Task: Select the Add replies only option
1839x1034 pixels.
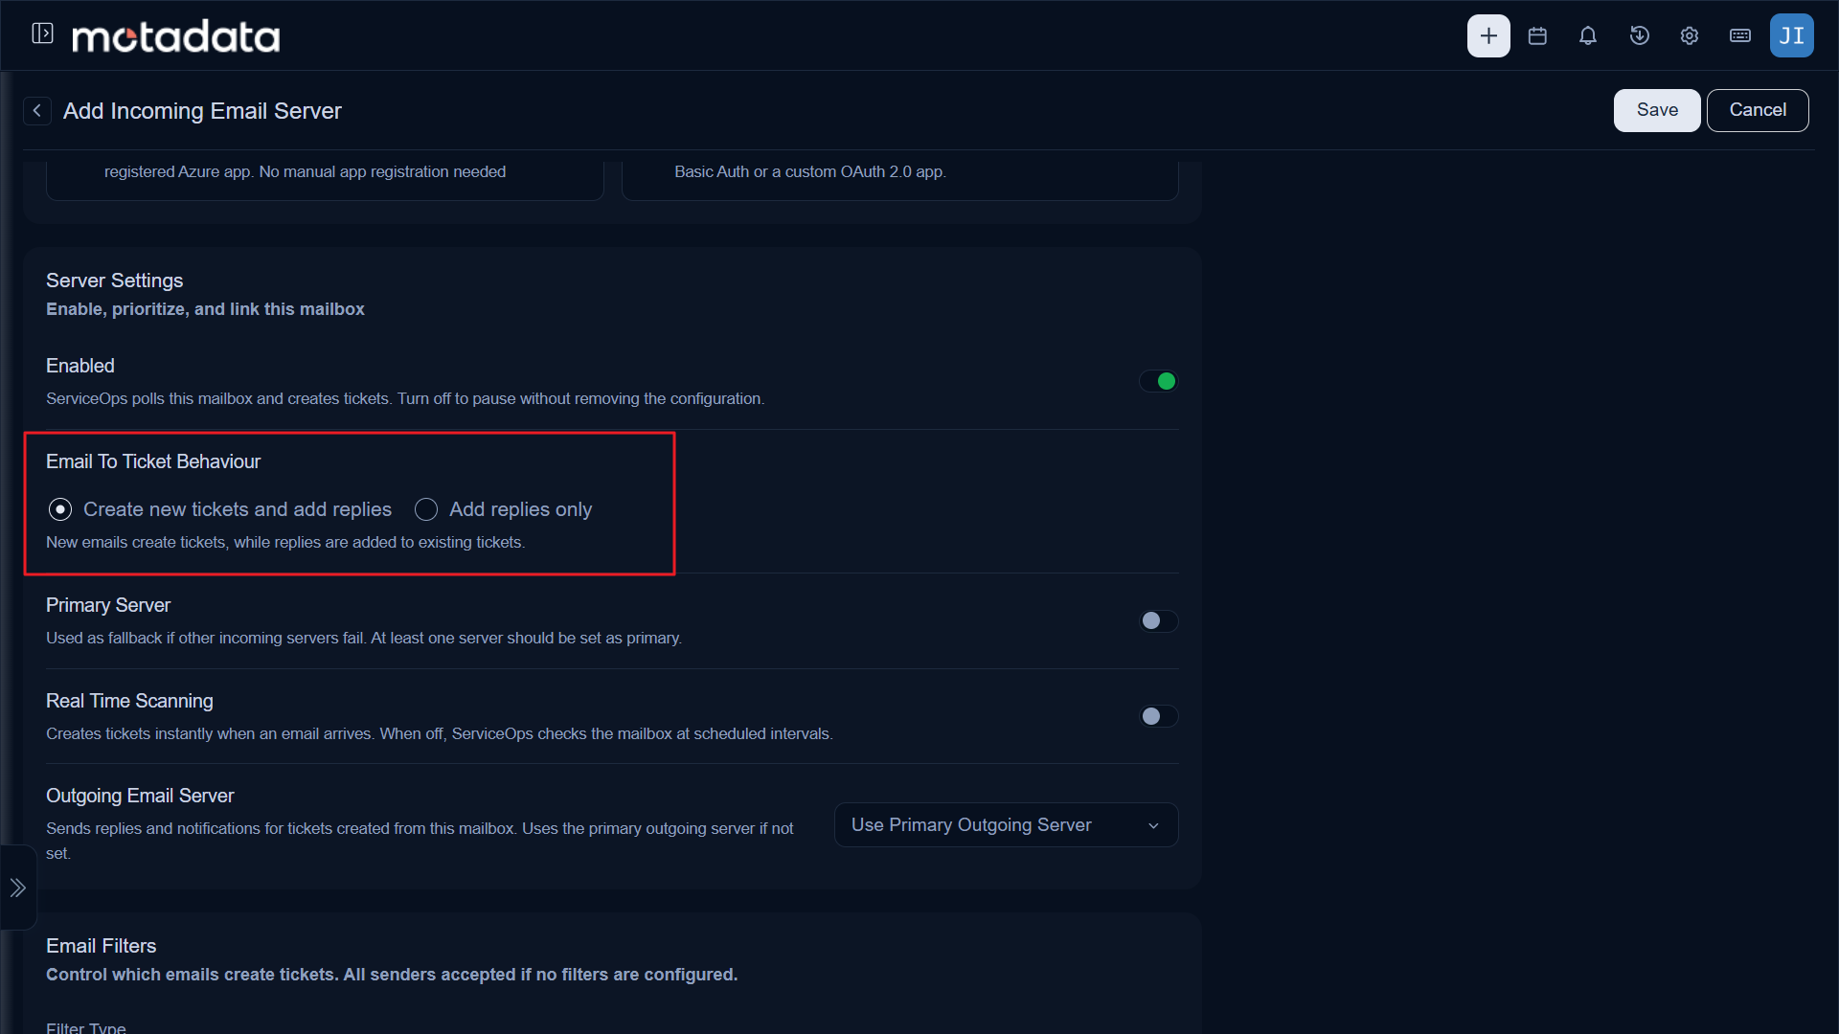Action: pyautogui.click(x=504, y=509)
